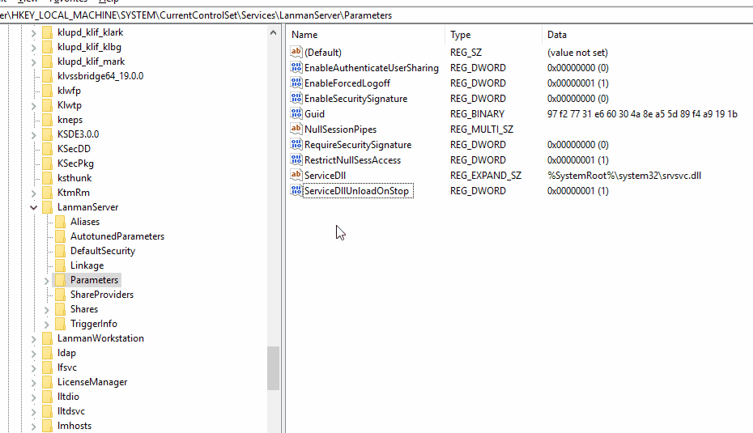Click the EnableForcedLogoff DWORD icon
The height and width of the screenshot is (433, 753).
296,83
